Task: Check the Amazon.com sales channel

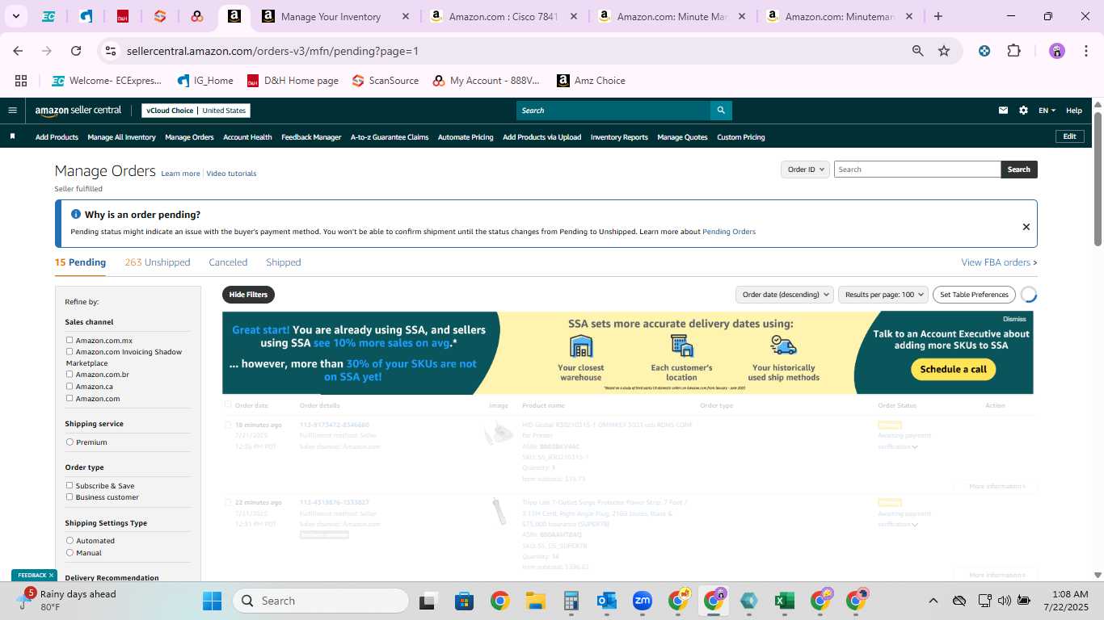Action: pos(70,398)
